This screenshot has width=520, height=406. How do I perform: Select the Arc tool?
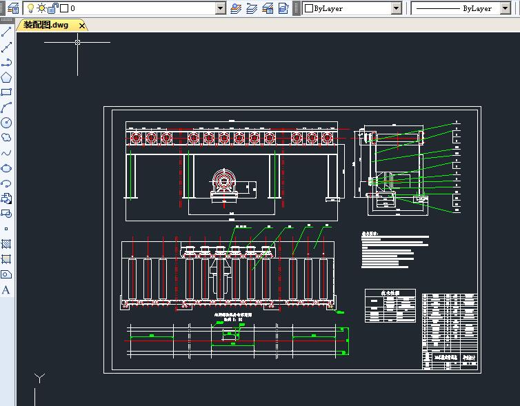6,108
